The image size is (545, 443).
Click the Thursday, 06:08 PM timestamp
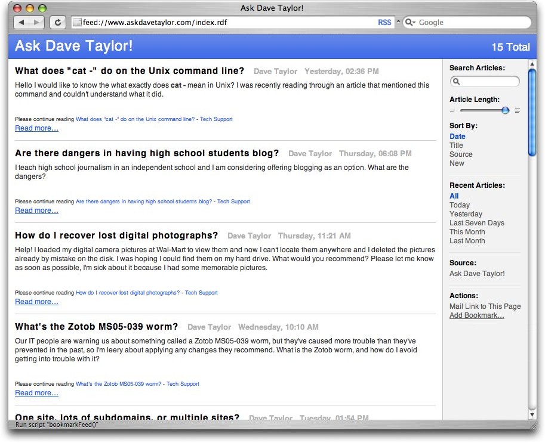[375, 153]
